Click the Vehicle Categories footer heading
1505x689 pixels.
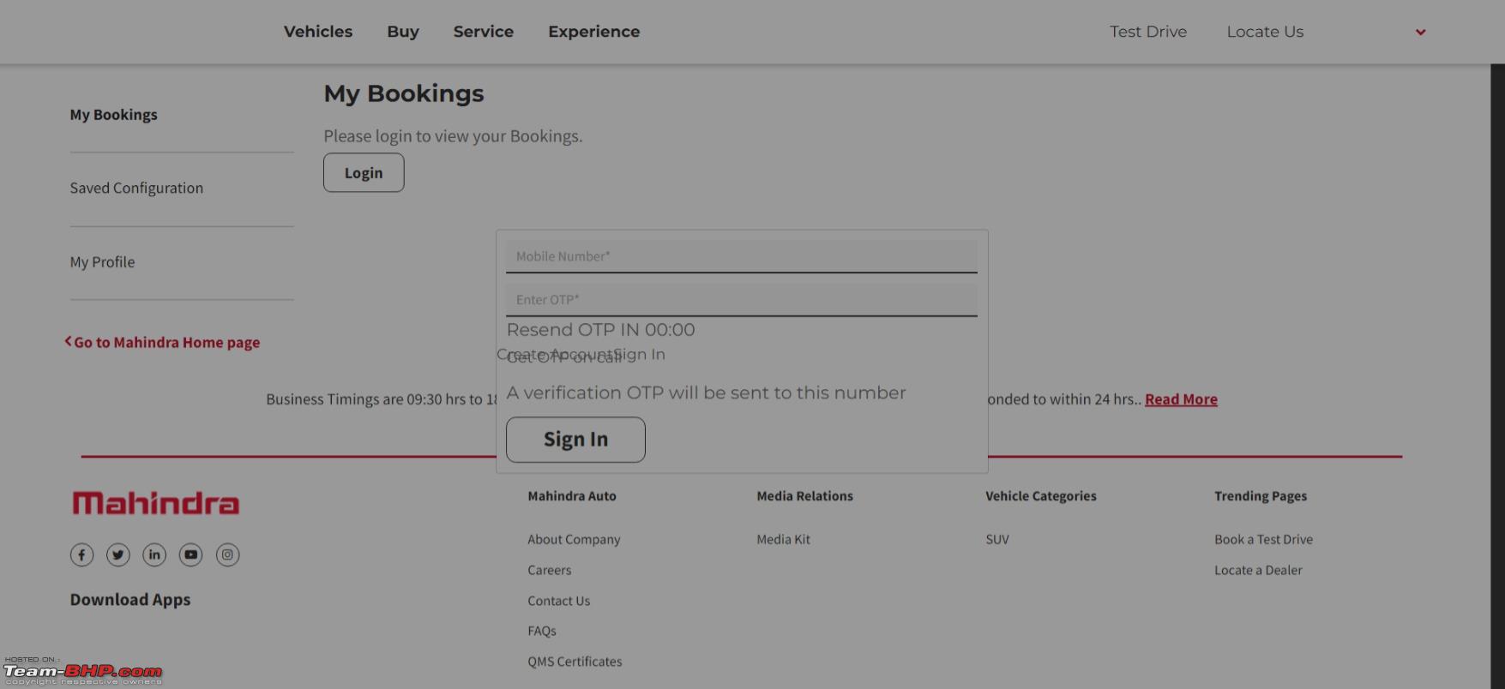tap(1041, 495)
